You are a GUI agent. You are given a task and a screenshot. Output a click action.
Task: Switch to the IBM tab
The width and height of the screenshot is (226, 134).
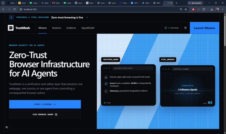pos(157,3)
